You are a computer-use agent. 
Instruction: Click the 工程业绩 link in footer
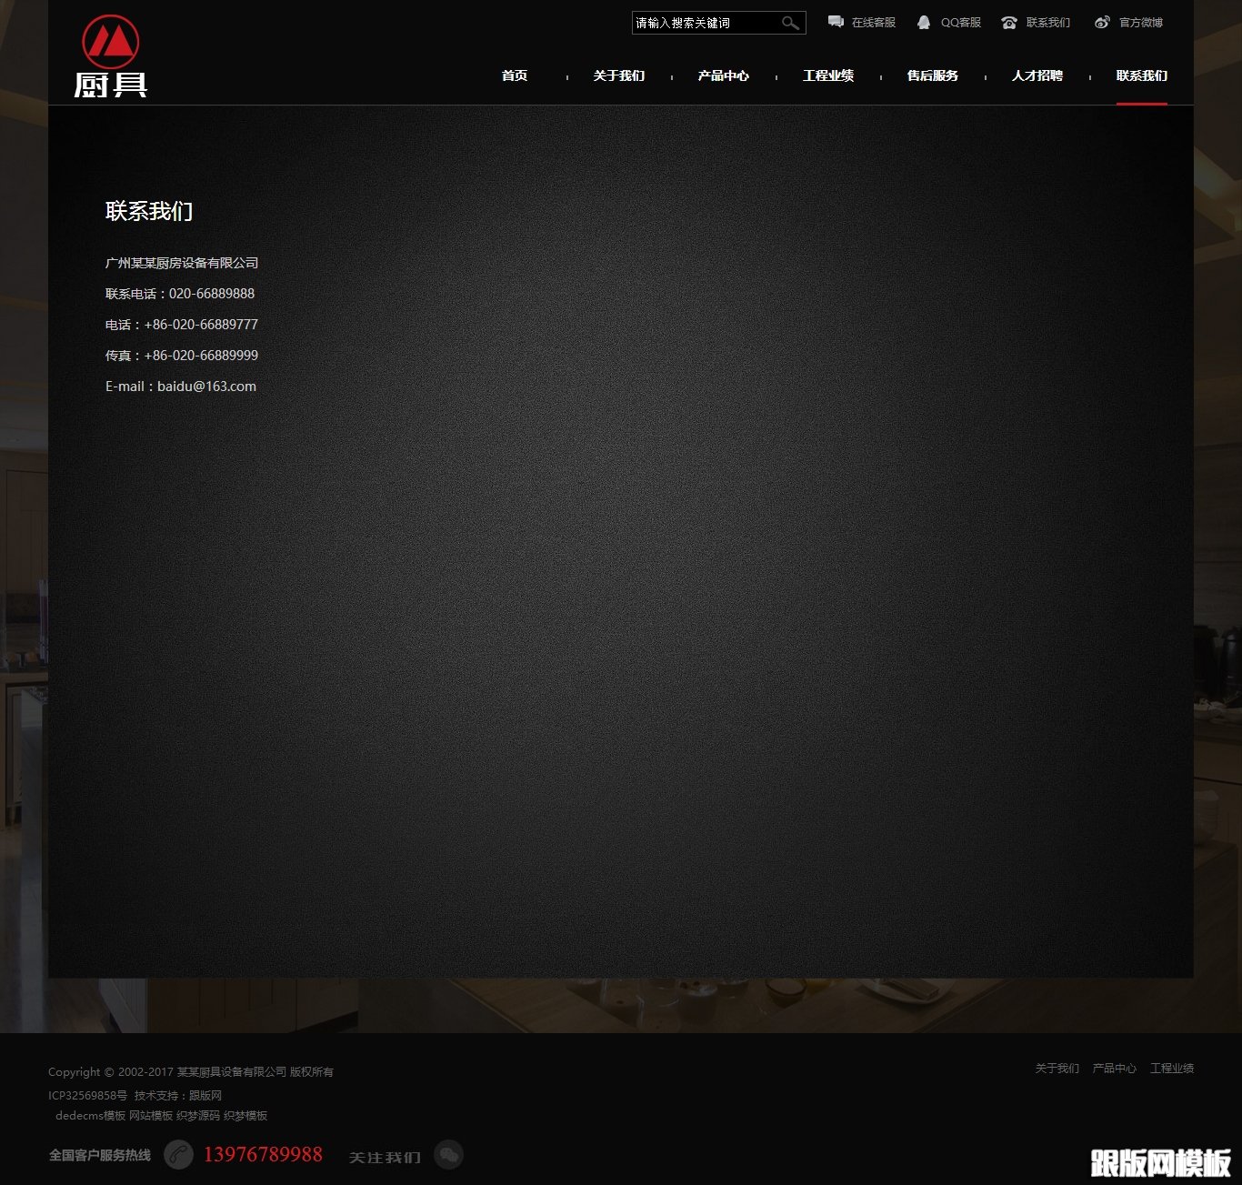[1172, 1069]
